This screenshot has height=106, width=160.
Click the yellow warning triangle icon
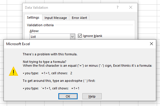[13, 71]
